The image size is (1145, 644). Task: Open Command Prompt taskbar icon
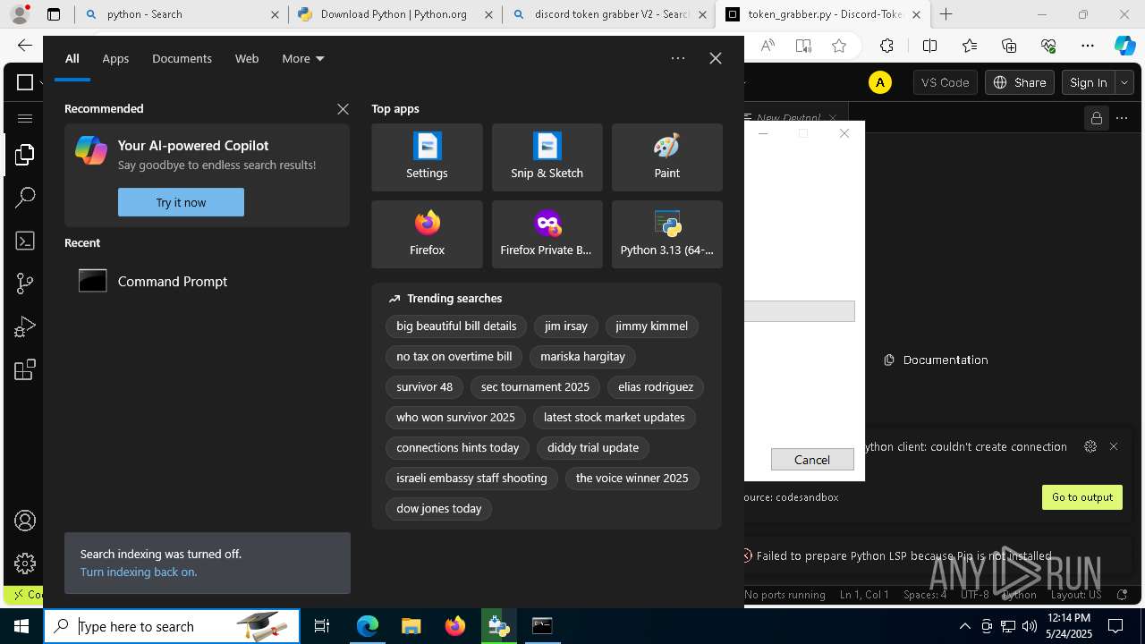pyautogui.click(x=542, y=626)
